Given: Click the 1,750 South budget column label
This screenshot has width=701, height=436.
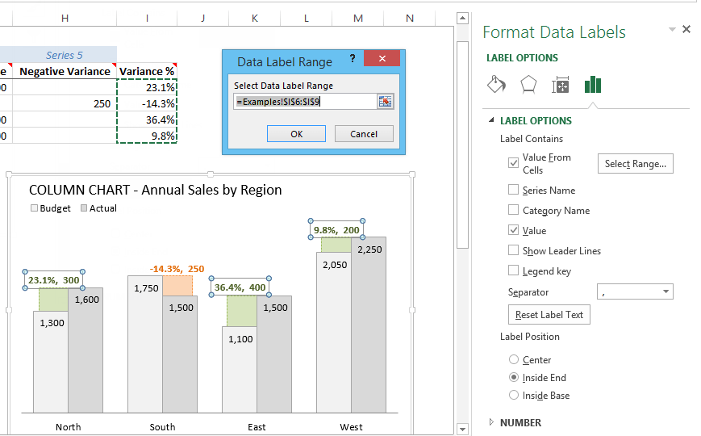Looking at the screenshot, I should 146,287.
